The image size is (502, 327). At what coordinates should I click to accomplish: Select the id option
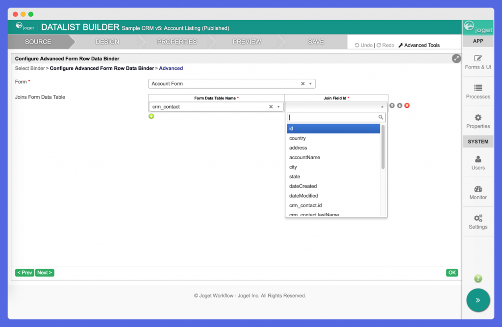point(333,128)
